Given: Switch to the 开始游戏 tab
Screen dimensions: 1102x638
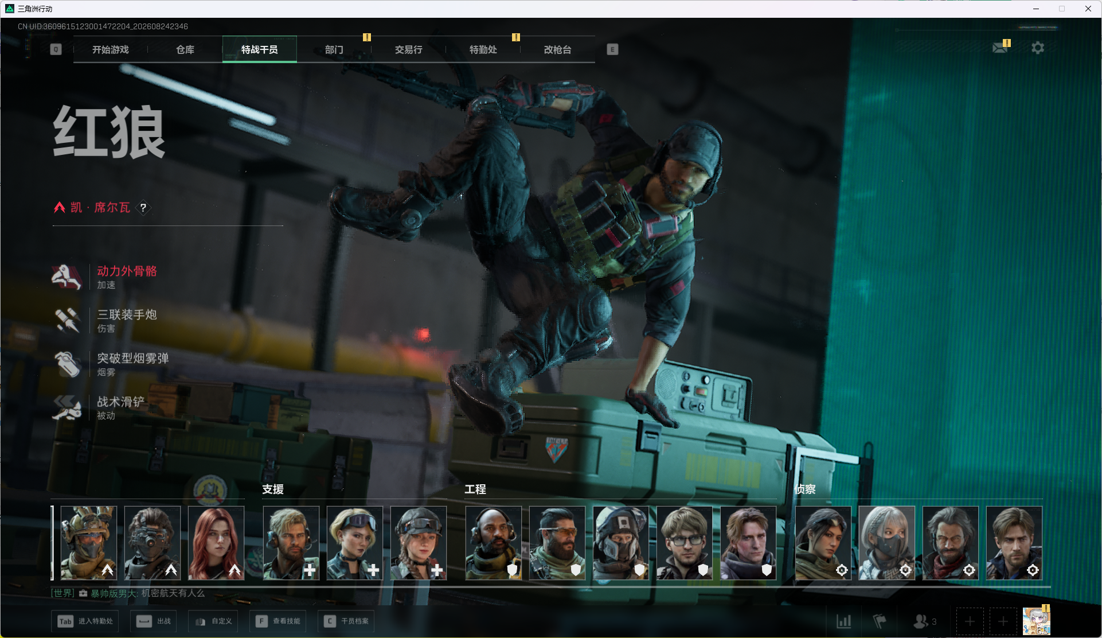Looking at the screenshot, I should [x=111, y=49].
